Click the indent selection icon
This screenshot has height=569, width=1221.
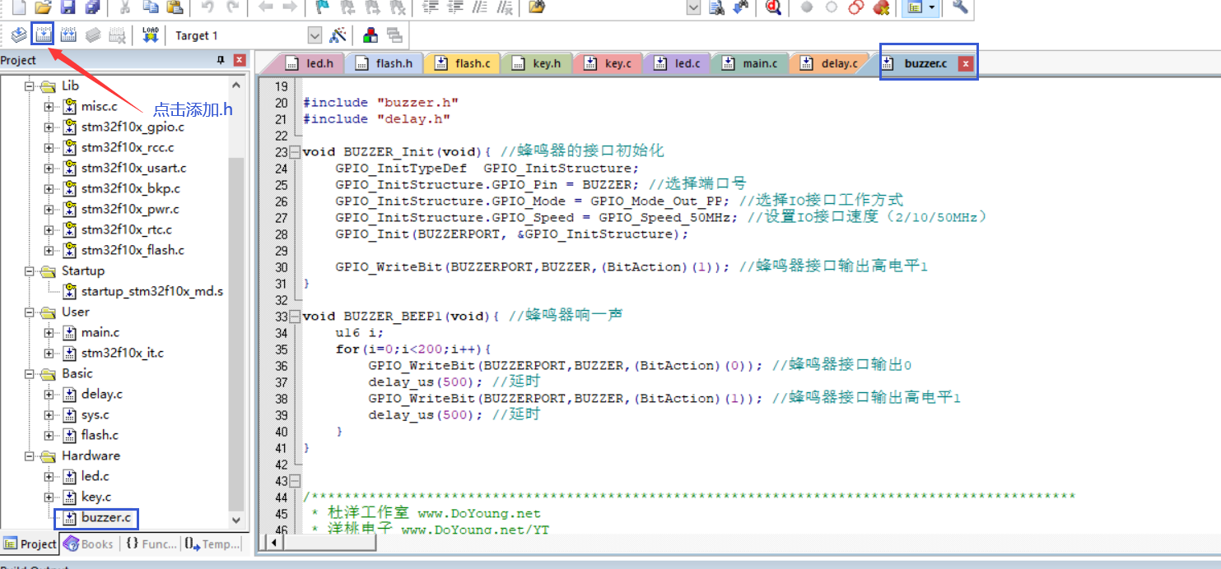(x=431, y=7)
